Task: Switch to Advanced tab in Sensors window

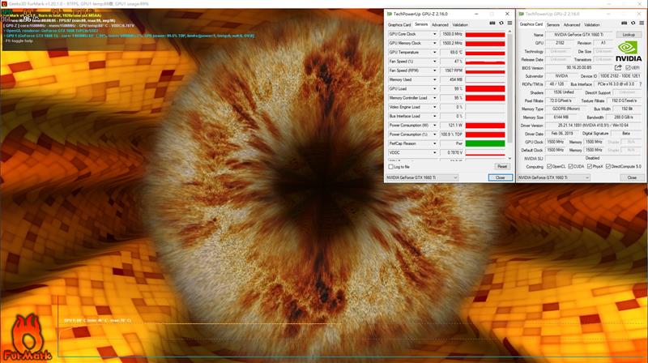Action: pos(440,24)
